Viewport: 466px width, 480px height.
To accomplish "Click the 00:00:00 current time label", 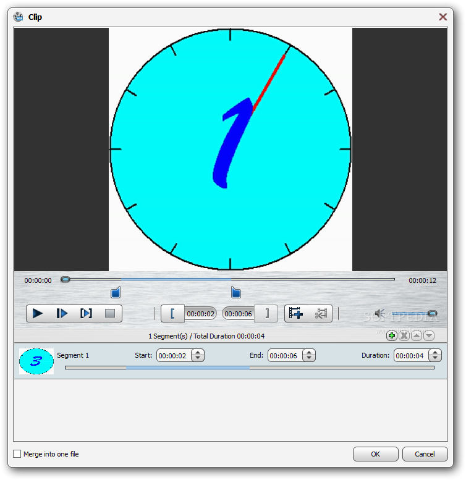I will (x=38, y=280).
